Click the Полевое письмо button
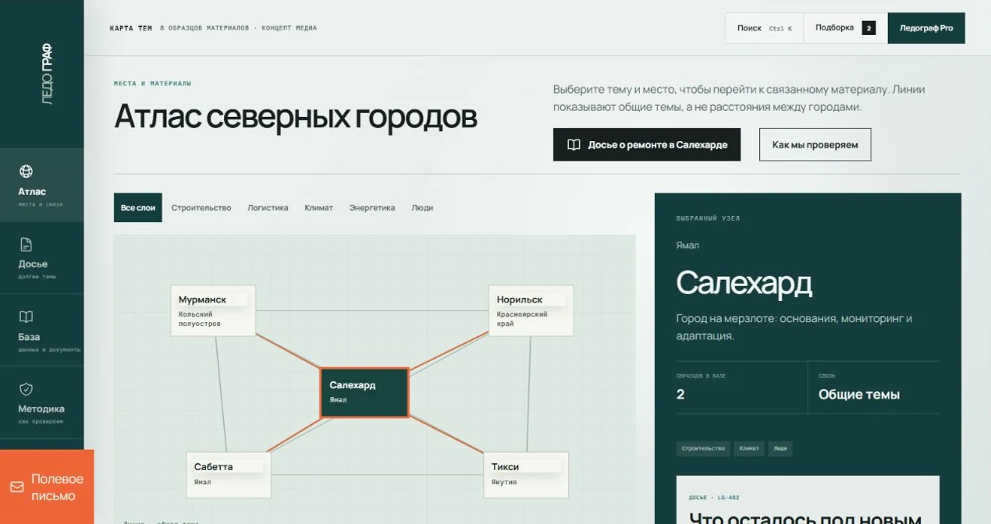 click(47, 487)
